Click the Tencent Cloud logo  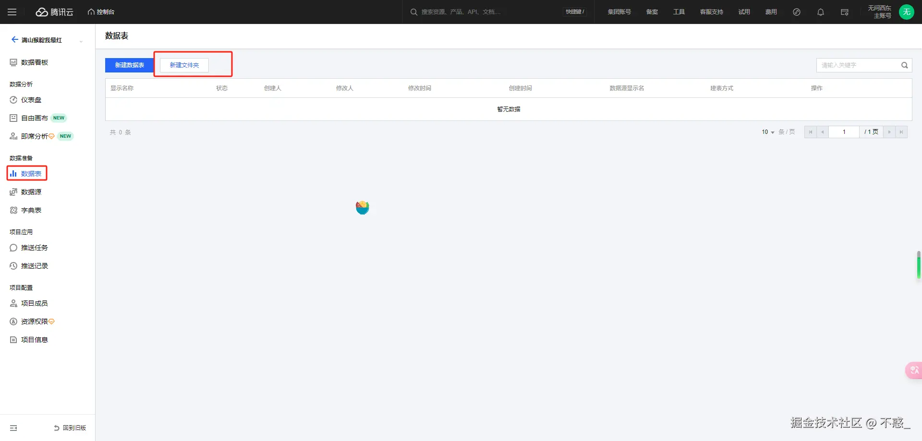pyautogui.click(x=55, y=12)
